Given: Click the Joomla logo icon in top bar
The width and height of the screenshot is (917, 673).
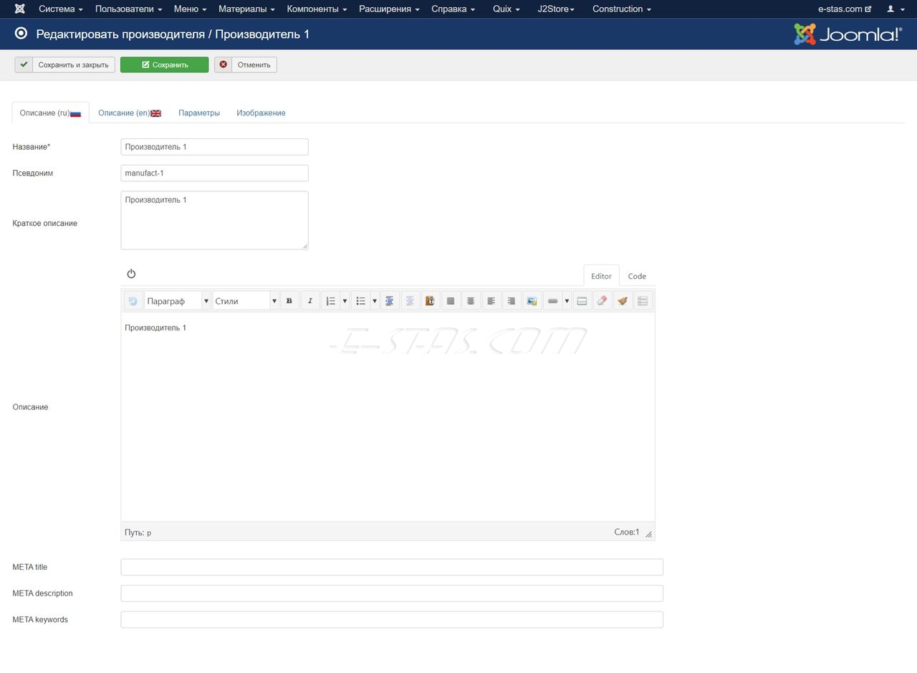Looking at the screenshot, I should click(20, 9).
